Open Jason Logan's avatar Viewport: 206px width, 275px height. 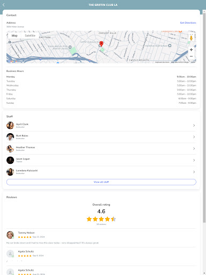coord(10,160)
